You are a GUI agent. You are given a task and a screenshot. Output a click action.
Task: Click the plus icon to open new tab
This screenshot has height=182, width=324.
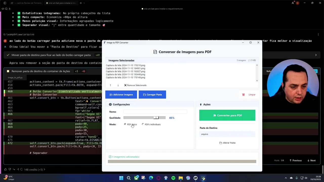click(81, 3)
